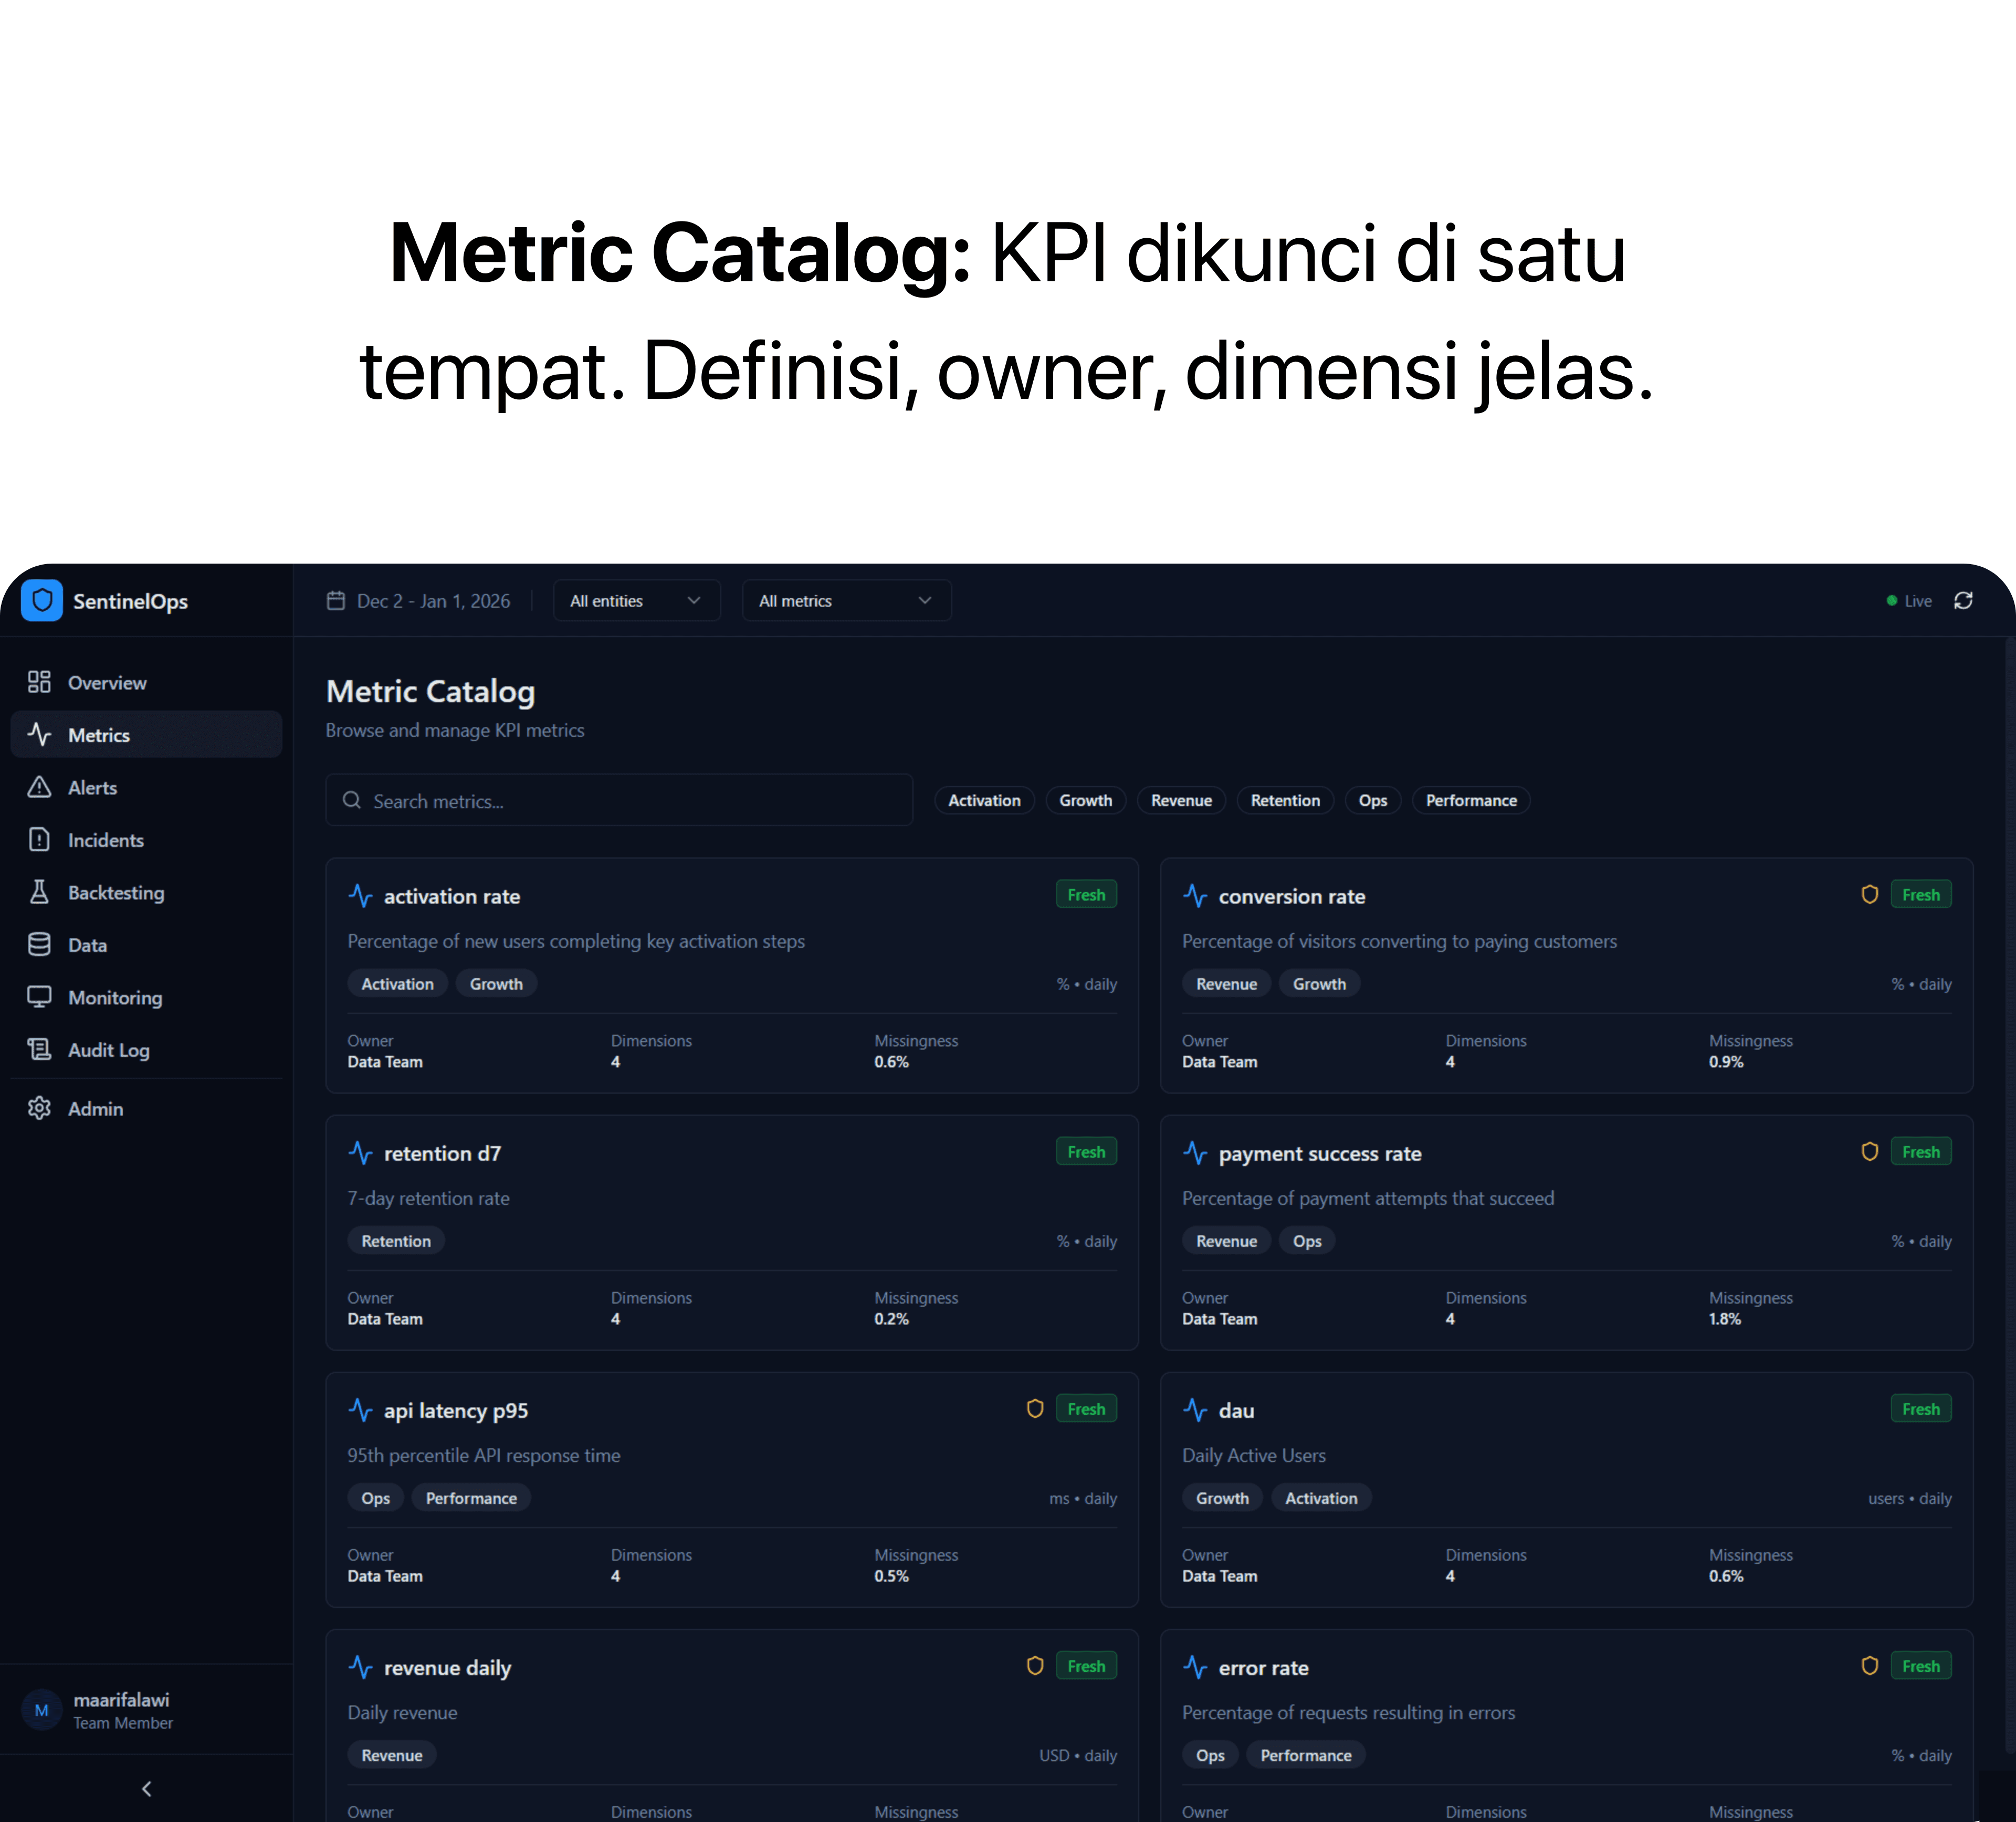This screenshot has height=1822, width=2016.
Task: Open the All entities dropdown
Action: [x=636, y=601]
